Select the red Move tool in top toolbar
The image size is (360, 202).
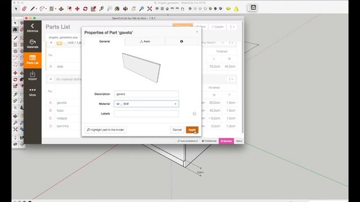coord(77,9)
